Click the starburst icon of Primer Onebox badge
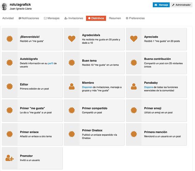The width and height of the screenshot is (195, 171). point(72,134)
